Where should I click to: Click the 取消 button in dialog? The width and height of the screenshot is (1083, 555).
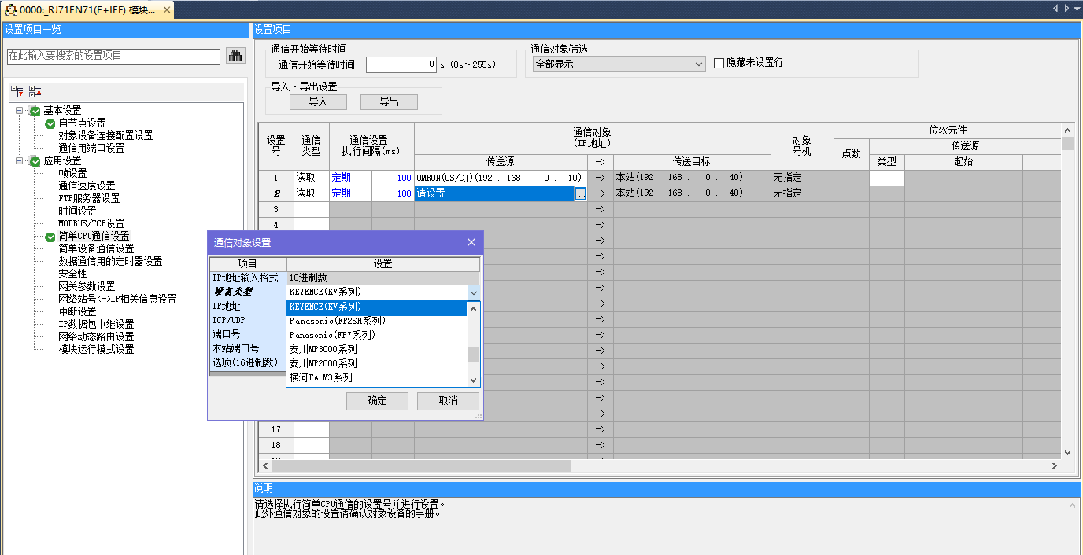(x=448, y=401)
